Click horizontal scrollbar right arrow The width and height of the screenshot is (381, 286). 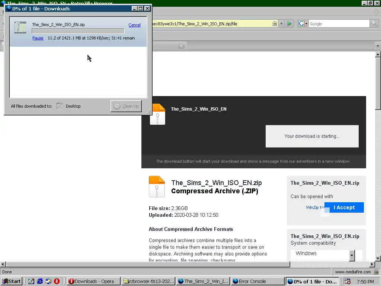click(372, 264)
